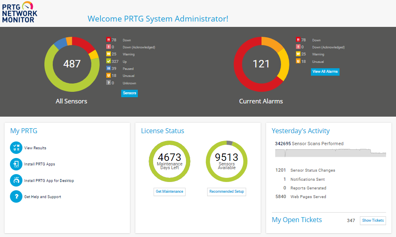Viewport: 396px width, 237px height.
Task: Click the green Up status checkmark icon
Action: (x=108, y=62)
